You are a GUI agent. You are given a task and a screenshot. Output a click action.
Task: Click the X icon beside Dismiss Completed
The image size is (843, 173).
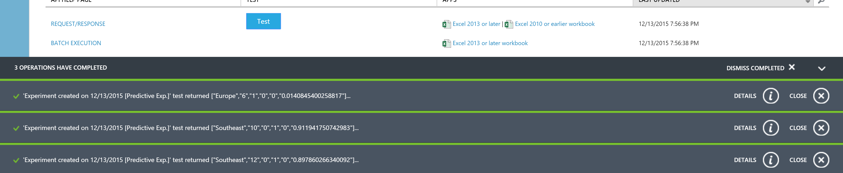(792, 67)
